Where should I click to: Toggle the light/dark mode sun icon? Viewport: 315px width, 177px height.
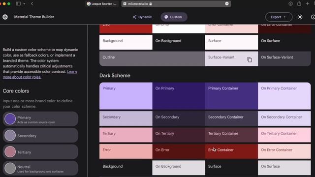(300, 17)
